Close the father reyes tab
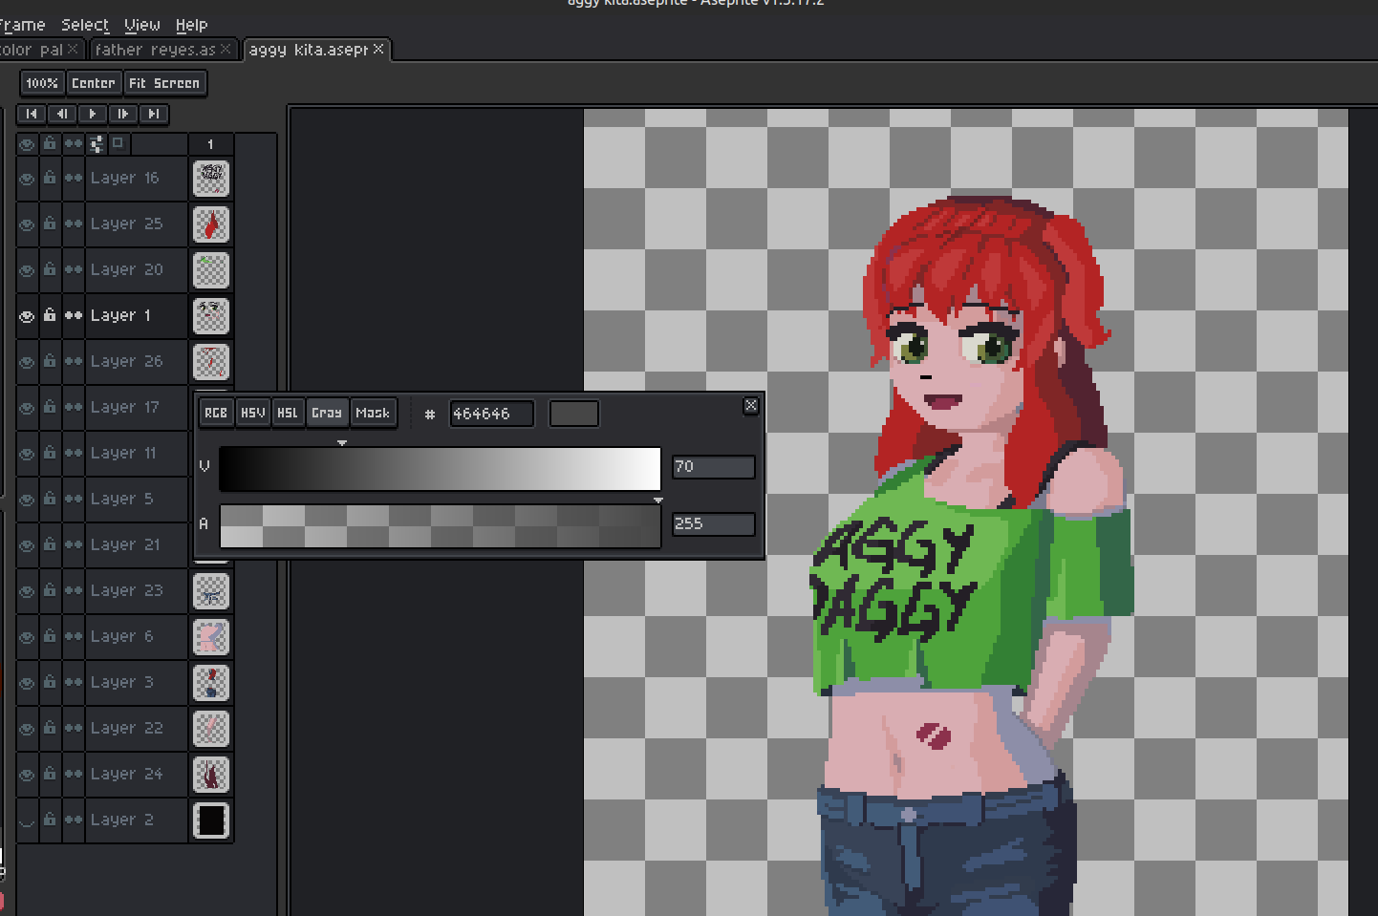1378x916 pixels. 226,49
